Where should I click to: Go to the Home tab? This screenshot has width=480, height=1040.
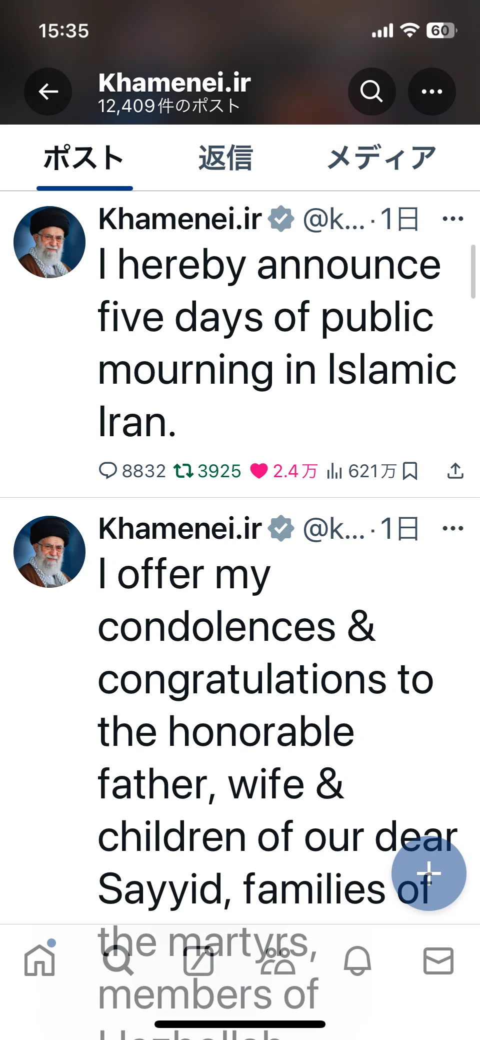(39, 960)
